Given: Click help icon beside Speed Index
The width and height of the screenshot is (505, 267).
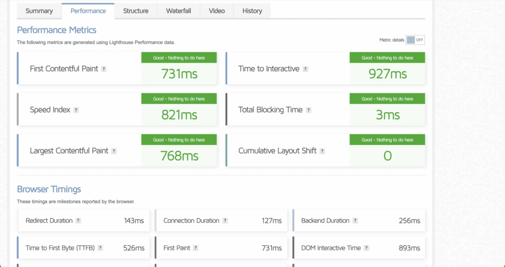Looking at the screenshot, I should (76, 110).
